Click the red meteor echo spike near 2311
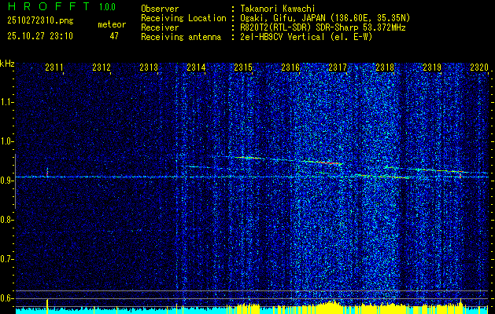495x314 pixels. tap(47, 173)
